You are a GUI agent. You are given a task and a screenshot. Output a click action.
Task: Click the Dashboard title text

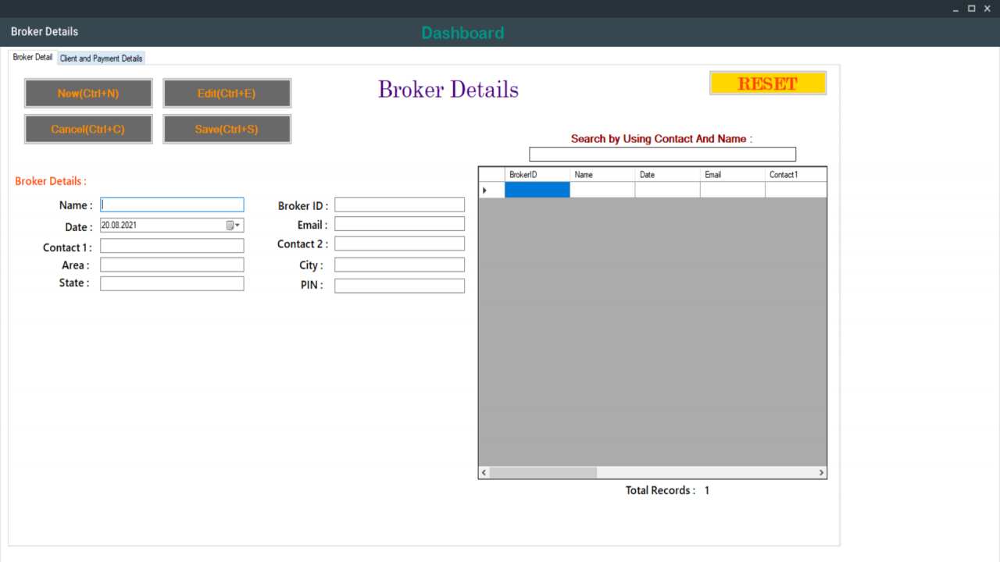click(462, 33)
